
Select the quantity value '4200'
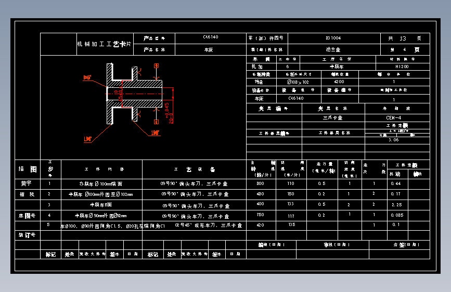(x=339, y=82)
